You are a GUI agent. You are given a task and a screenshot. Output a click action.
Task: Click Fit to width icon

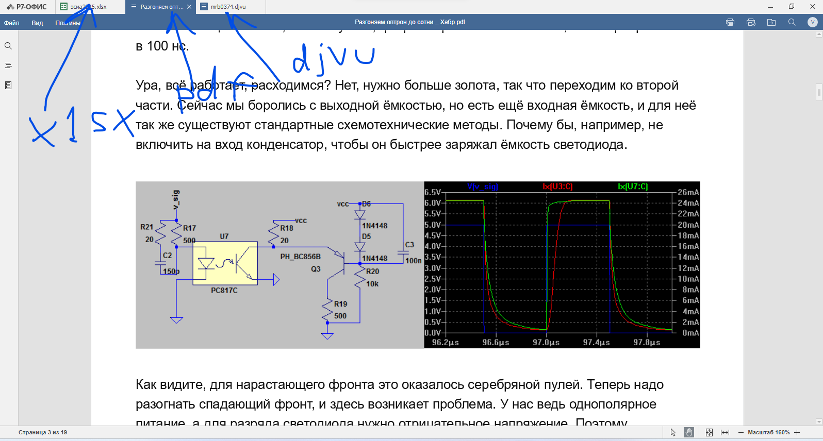(725, 432)
